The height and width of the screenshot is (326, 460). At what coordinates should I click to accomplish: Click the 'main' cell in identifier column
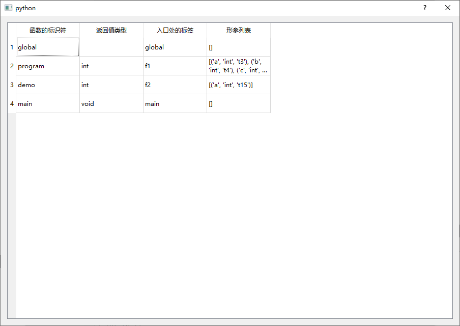48,103
